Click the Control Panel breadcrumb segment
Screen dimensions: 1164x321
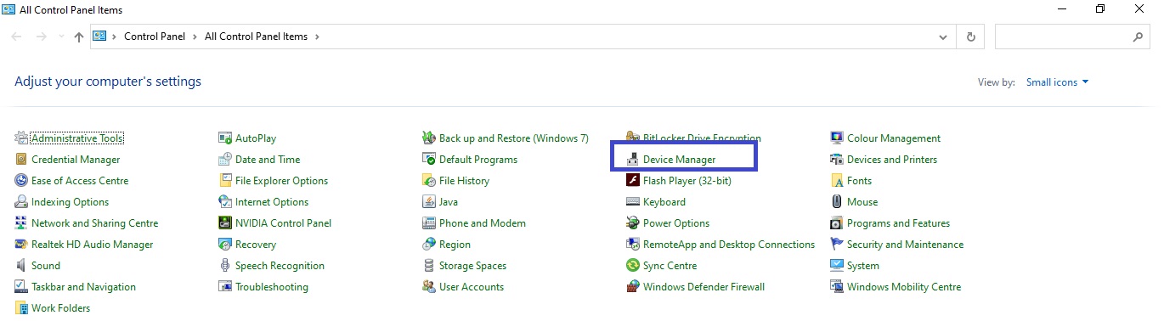click(154, 37)
